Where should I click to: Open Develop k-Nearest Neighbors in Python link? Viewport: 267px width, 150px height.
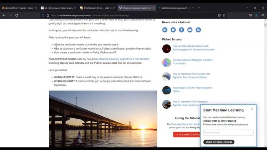(192, 62)
